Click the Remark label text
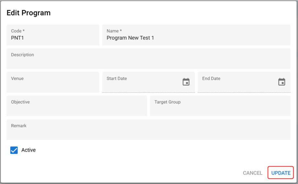The image size is (298, 184). 19,126
